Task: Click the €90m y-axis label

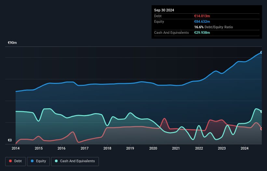Action: click(x=12, y=43)
